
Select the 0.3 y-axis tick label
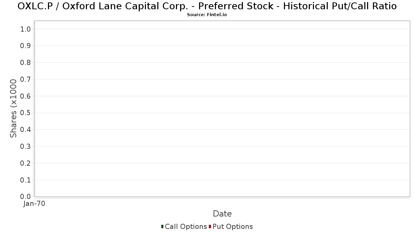(26, 146)
